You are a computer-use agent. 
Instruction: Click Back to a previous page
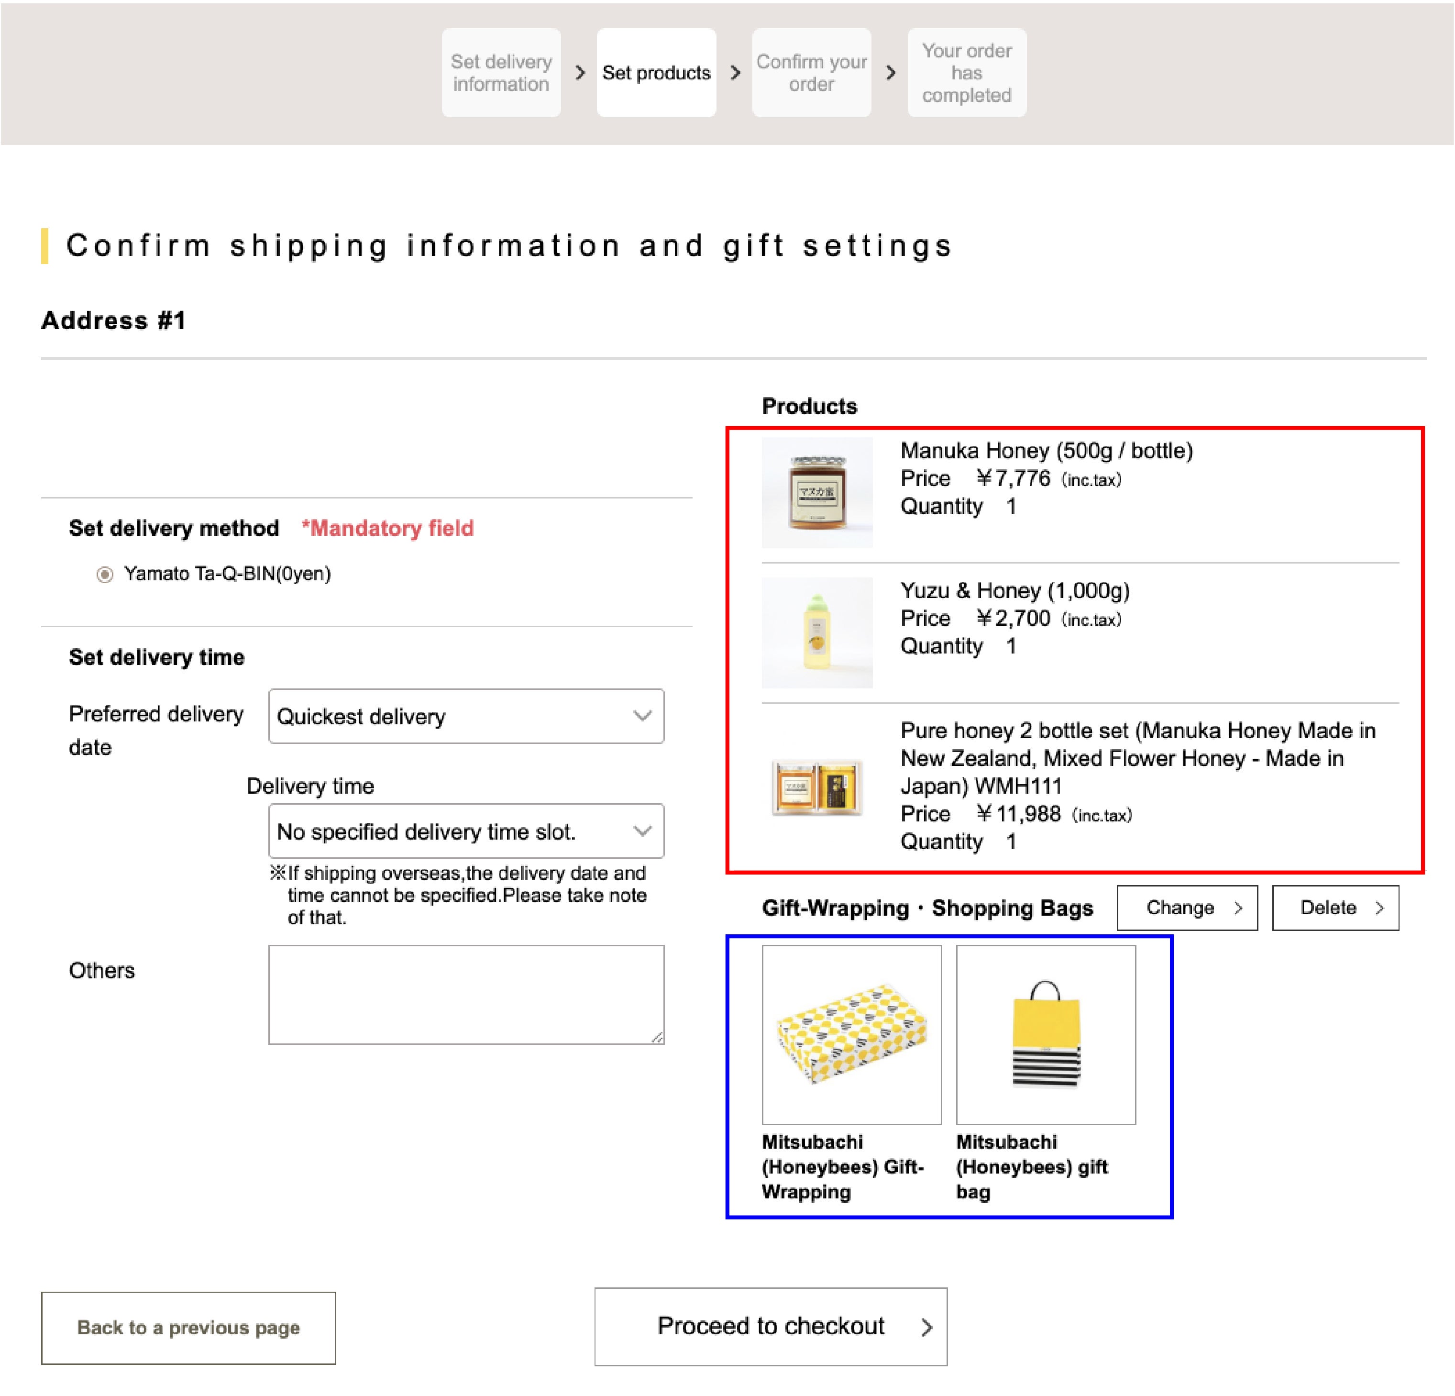click(188, 1328)
